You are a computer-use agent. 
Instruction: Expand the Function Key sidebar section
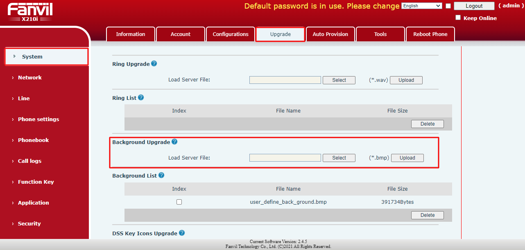point(36,182)
